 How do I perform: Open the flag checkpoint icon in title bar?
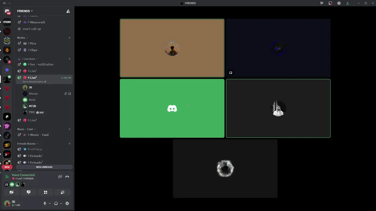322,3
